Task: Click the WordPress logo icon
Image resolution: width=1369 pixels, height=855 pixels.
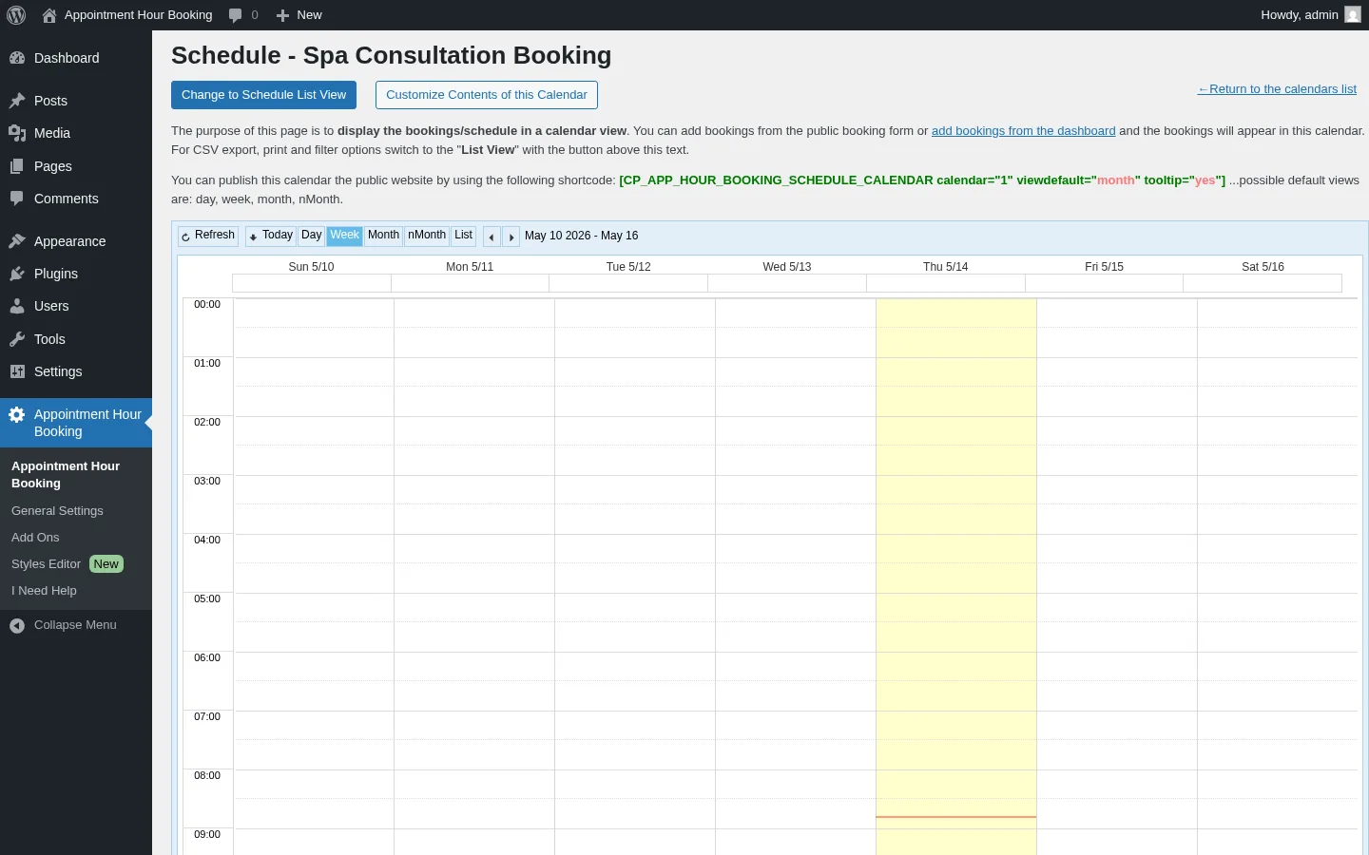Action: [x=16, y=15]
